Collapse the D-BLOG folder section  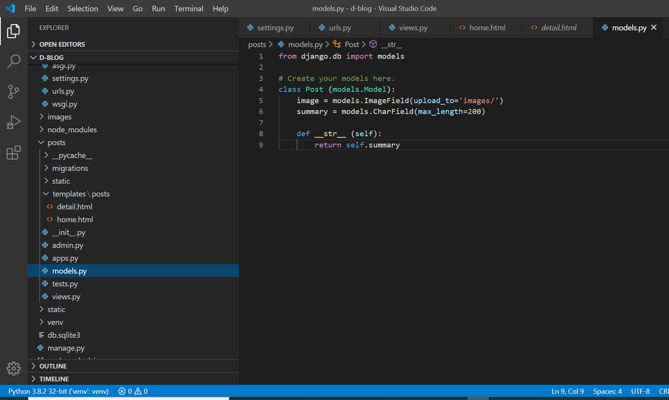click(x=33, y=57)
